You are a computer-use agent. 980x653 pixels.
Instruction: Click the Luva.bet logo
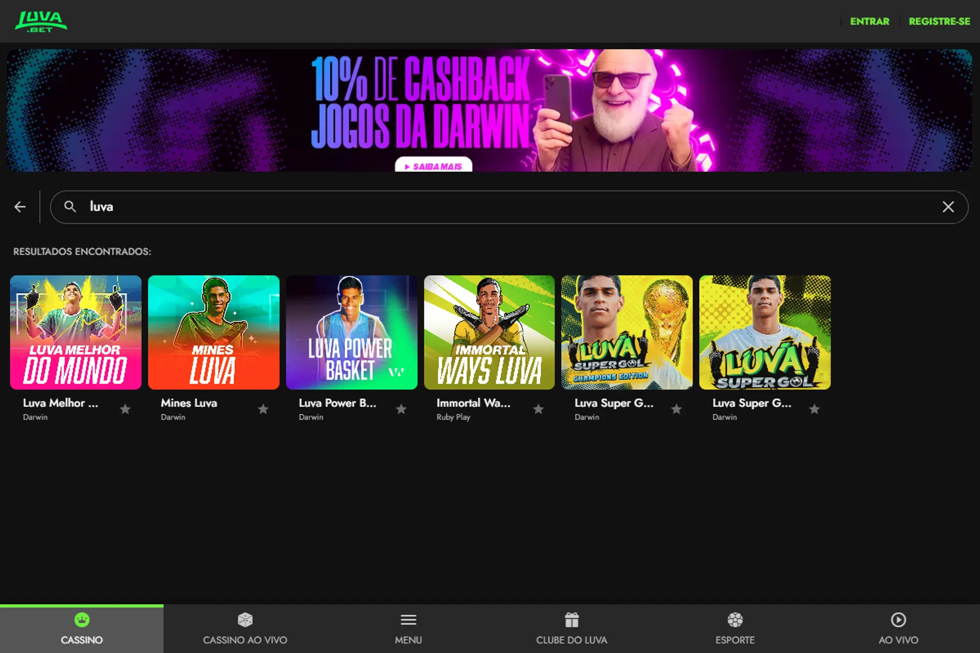pos(41,21)
